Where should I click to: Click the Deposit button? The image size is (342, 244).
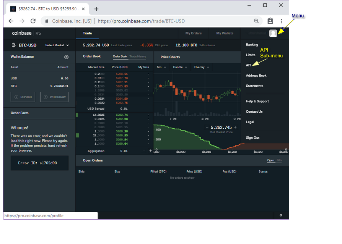[23, 97]
